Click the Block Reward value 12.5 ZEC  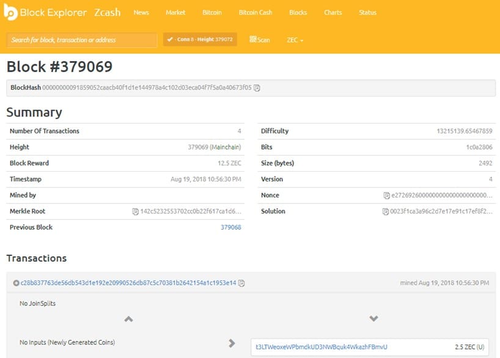229,163
